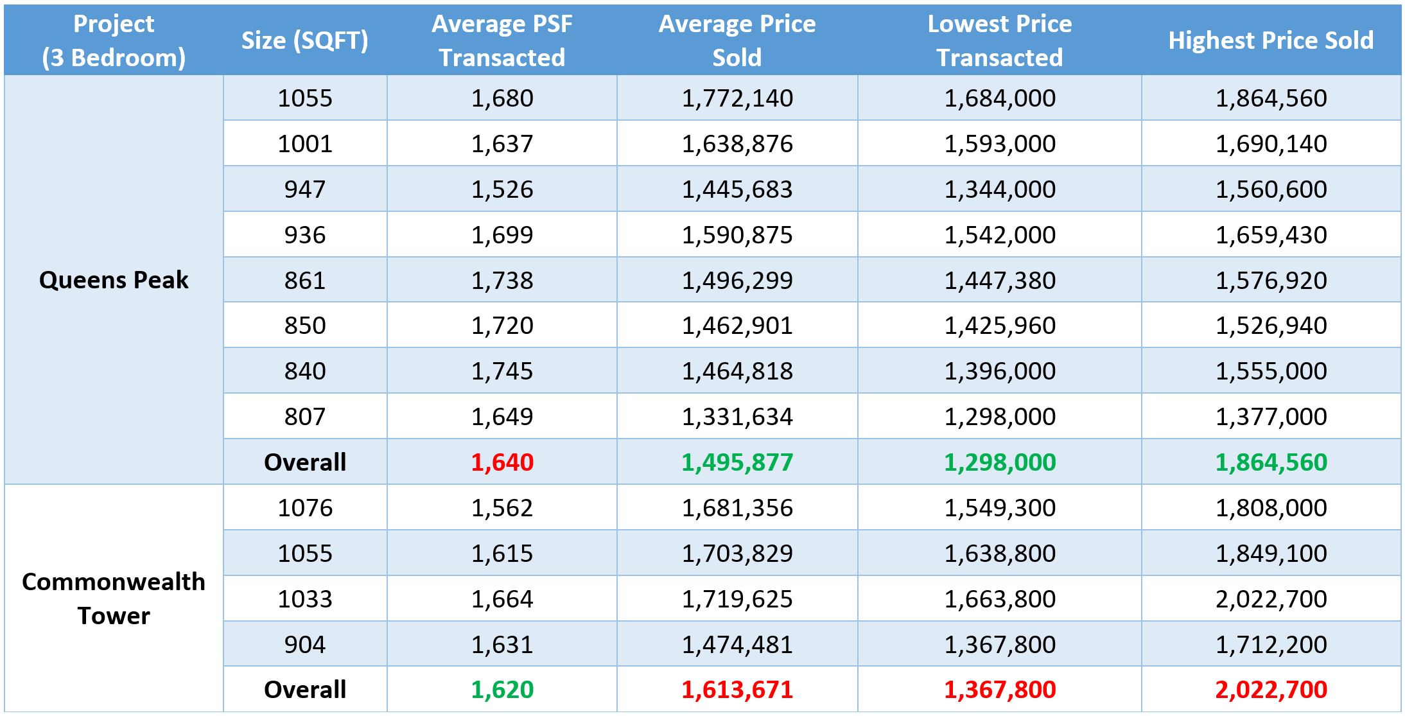Click the red 1,640 overall PSF value
Screen dimensions: 1405x716
point(502,462)
